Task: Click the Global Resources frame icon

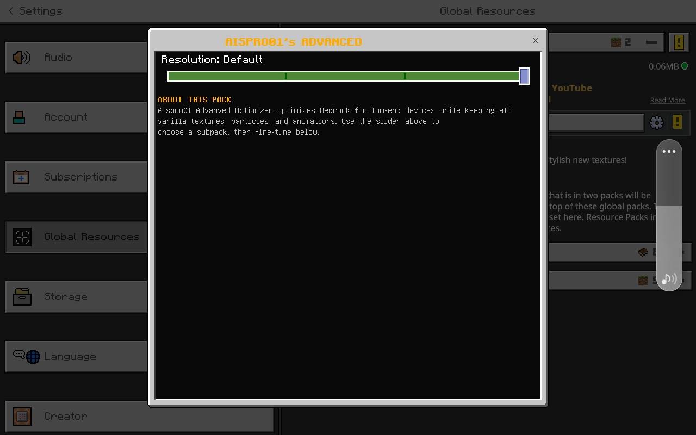Action: (x=22, y=237)
